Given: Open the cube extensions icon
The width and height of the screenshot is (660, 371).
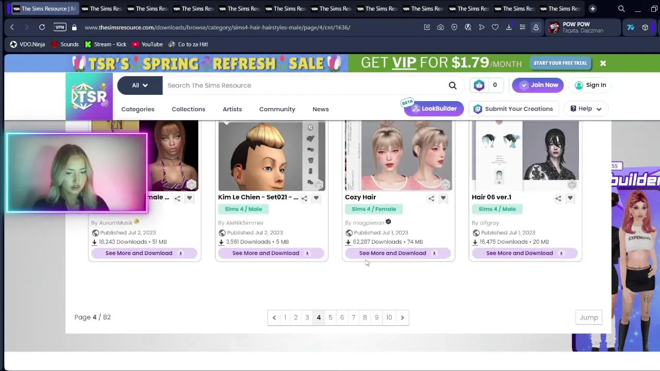Looking at the screenshot, I should (x=645, y=27).
